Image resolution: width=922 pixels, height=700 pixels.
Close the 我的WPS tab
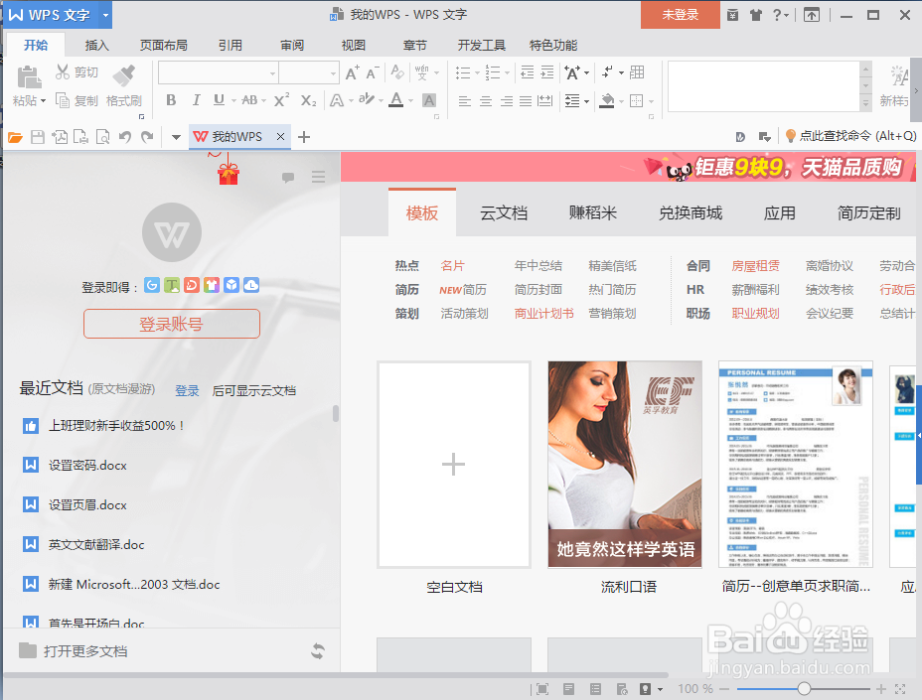[x=280, y=136]
